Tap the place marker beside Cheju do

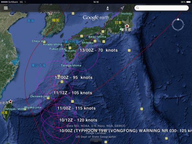(x=44, y=42)
